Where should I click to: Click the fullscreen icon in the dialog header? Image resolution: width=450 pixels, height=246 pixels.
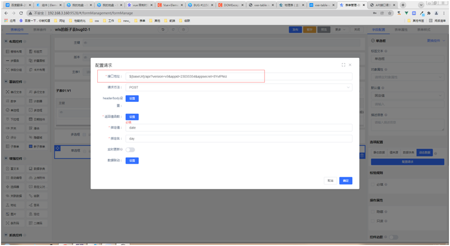(x=343, y=65)
